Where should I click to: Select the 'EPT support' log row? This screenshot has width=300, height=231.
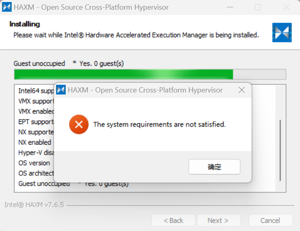[x=36, y=122]
